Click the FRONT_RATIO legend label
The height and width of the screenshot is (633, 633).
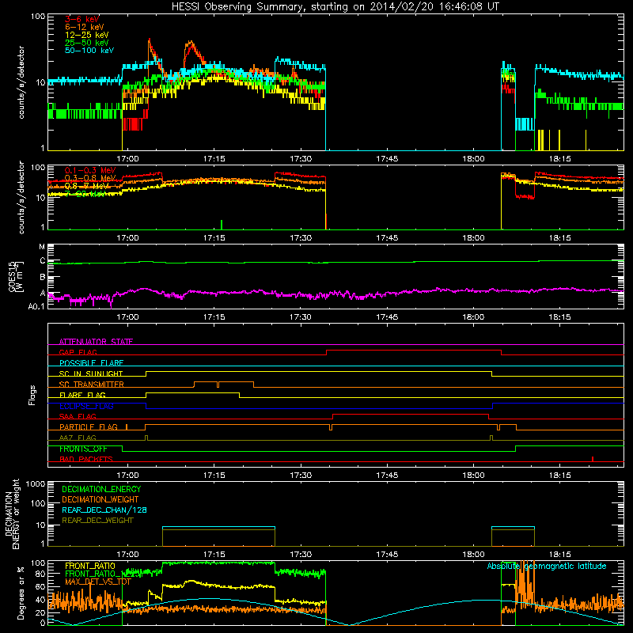tap(90, 566)
